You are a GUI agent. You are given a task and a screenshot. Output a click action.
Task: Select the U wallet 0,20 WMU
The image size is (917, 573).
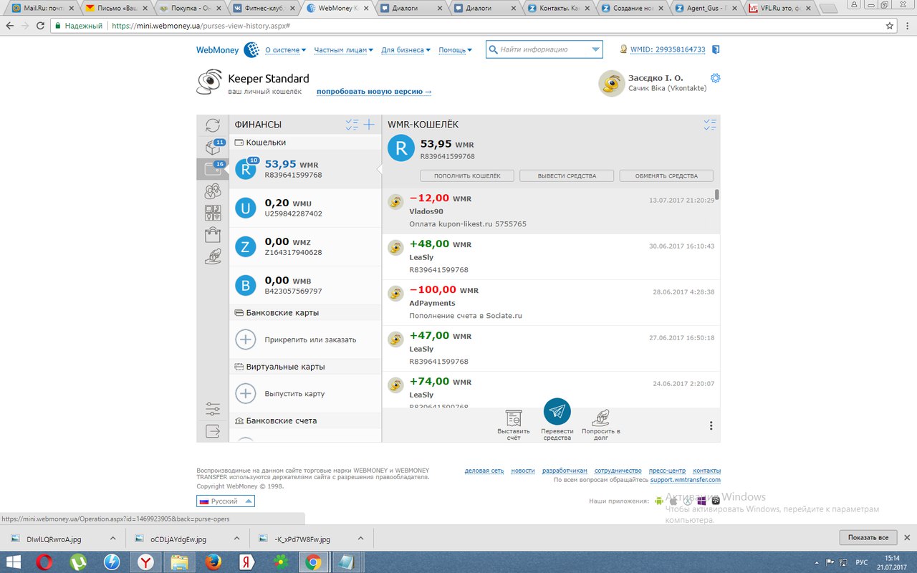[x=305, y=208]
